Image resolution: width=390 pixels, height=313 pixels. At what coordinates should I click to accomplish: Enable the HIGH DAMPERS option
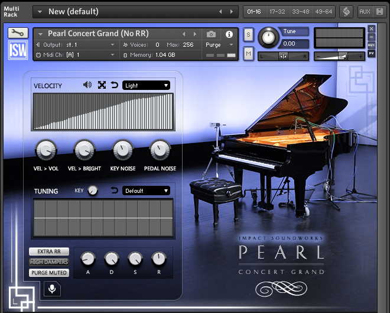click(x=49, y=262)
